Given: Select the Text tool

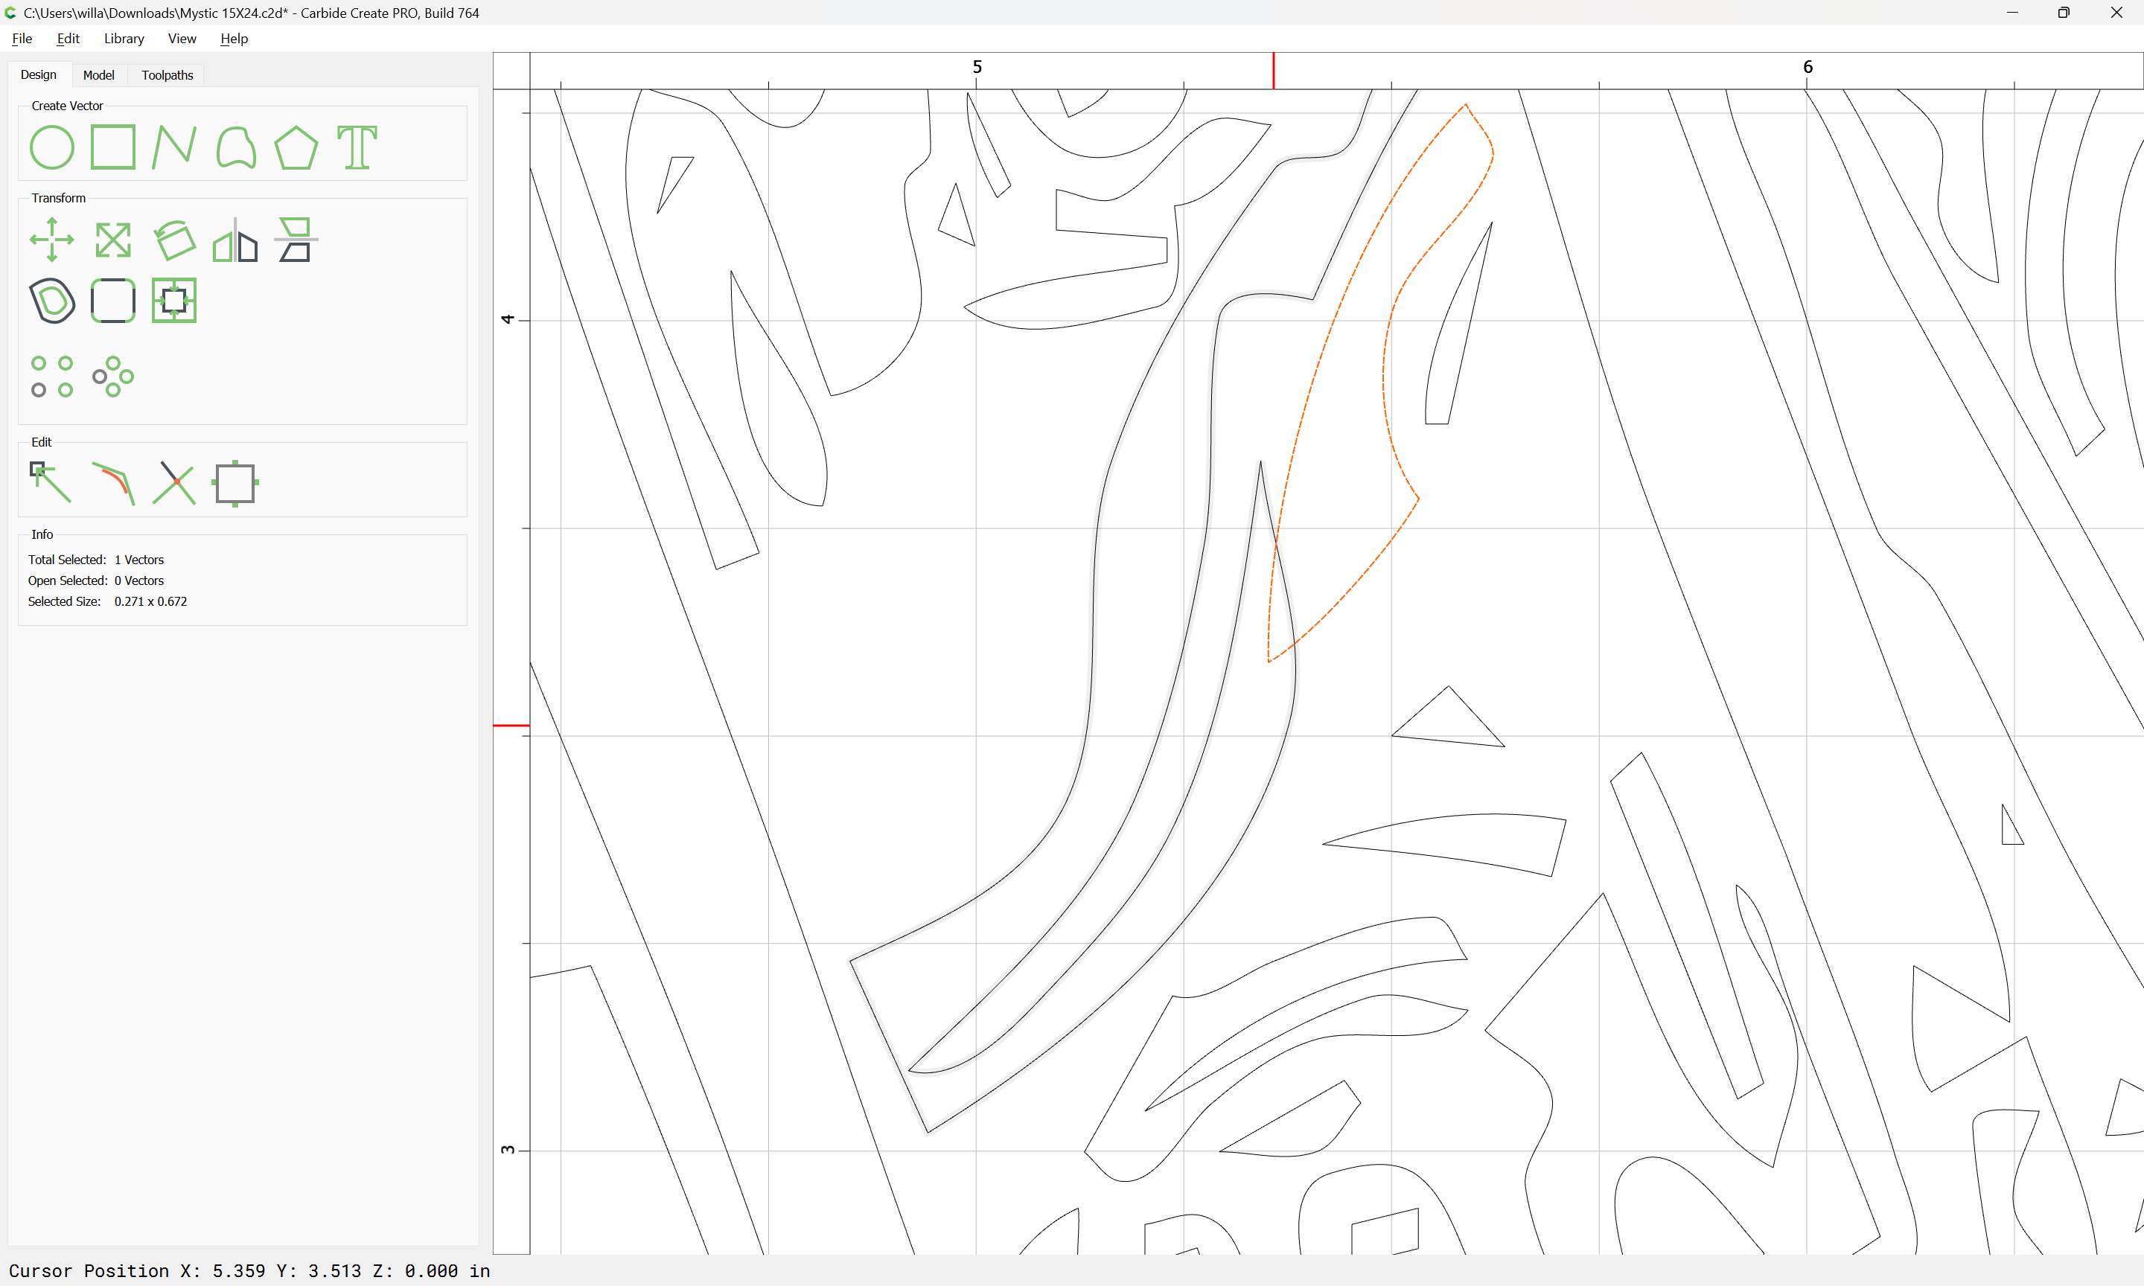Looking at the screenshot, I should 357,147.
